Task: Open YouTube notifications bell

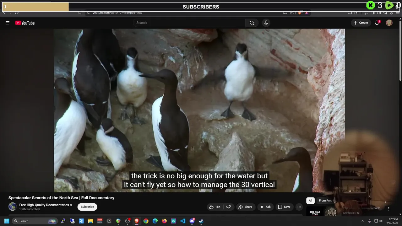Action: [x=377, y=23]
